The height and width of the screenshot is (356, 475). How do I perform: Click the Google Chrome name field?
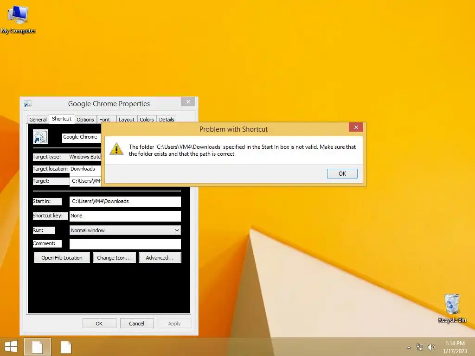pyautogui.click(x=82, y=137)
